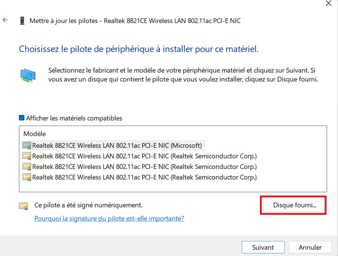Click the first Realtek Semiconductor driver icon
The height and width of the screenshot is (256, 338).
pos(27,156)
